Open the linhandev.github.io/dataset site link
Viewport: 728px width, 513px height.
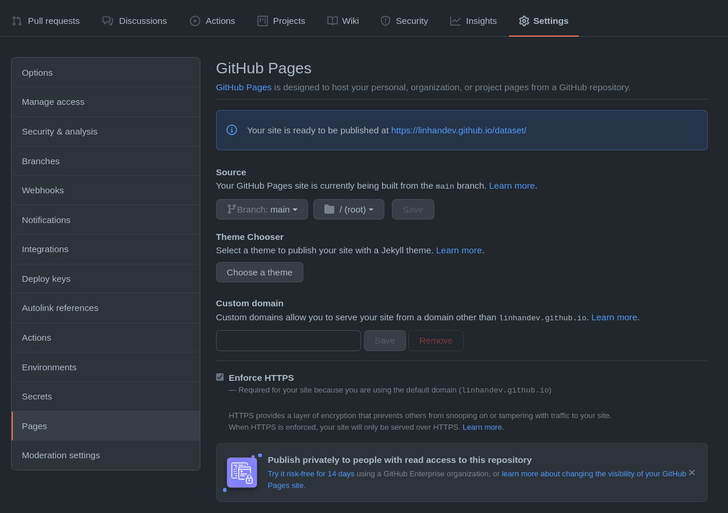click(458, 130)
